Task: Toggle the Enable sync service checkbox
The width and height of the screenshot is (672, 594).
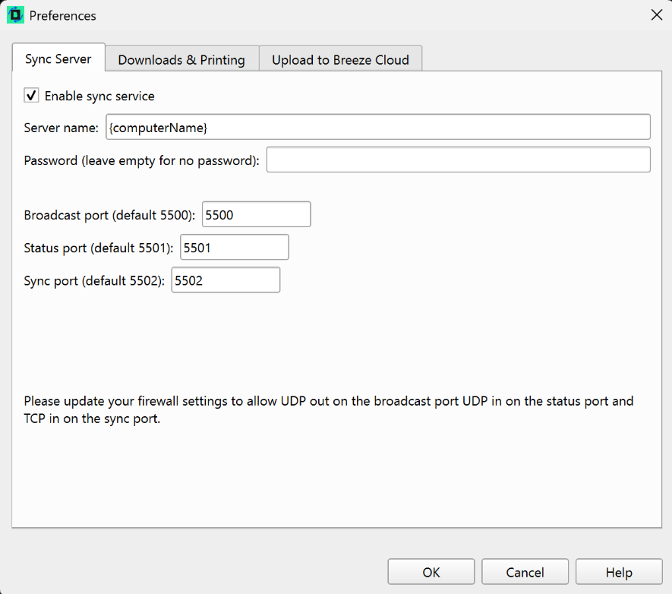Action: tap(31, 95)
